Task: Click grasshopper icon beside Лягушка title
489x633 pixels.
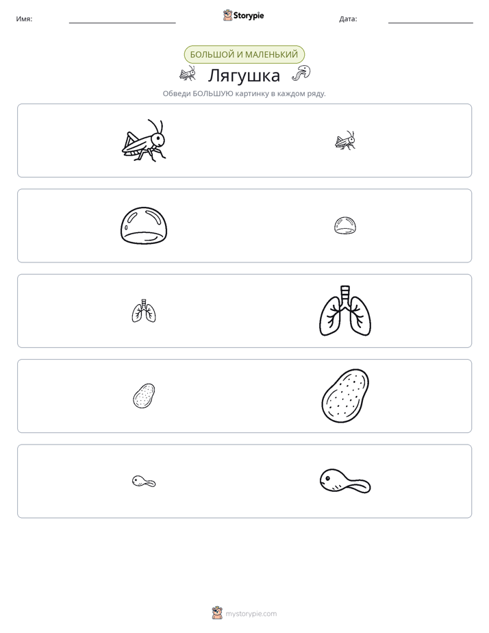Action: (x=188, y=74)
